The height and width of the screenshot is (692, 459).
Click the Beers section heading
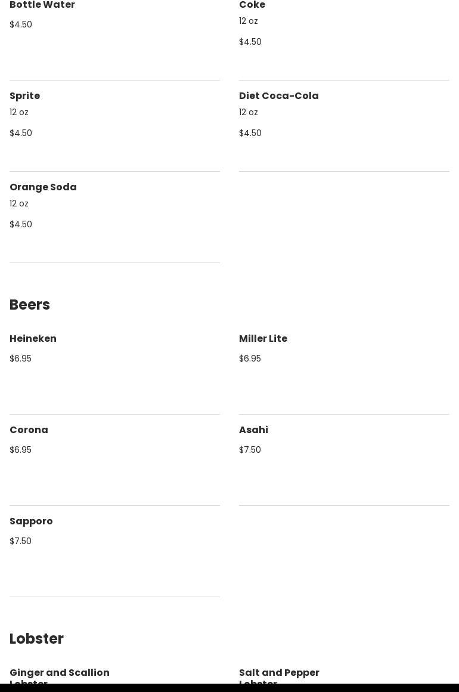point(30,305)
